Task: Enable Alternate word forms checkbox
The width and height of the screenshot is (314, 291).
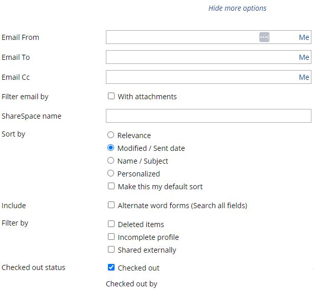Action: [111, 205]
